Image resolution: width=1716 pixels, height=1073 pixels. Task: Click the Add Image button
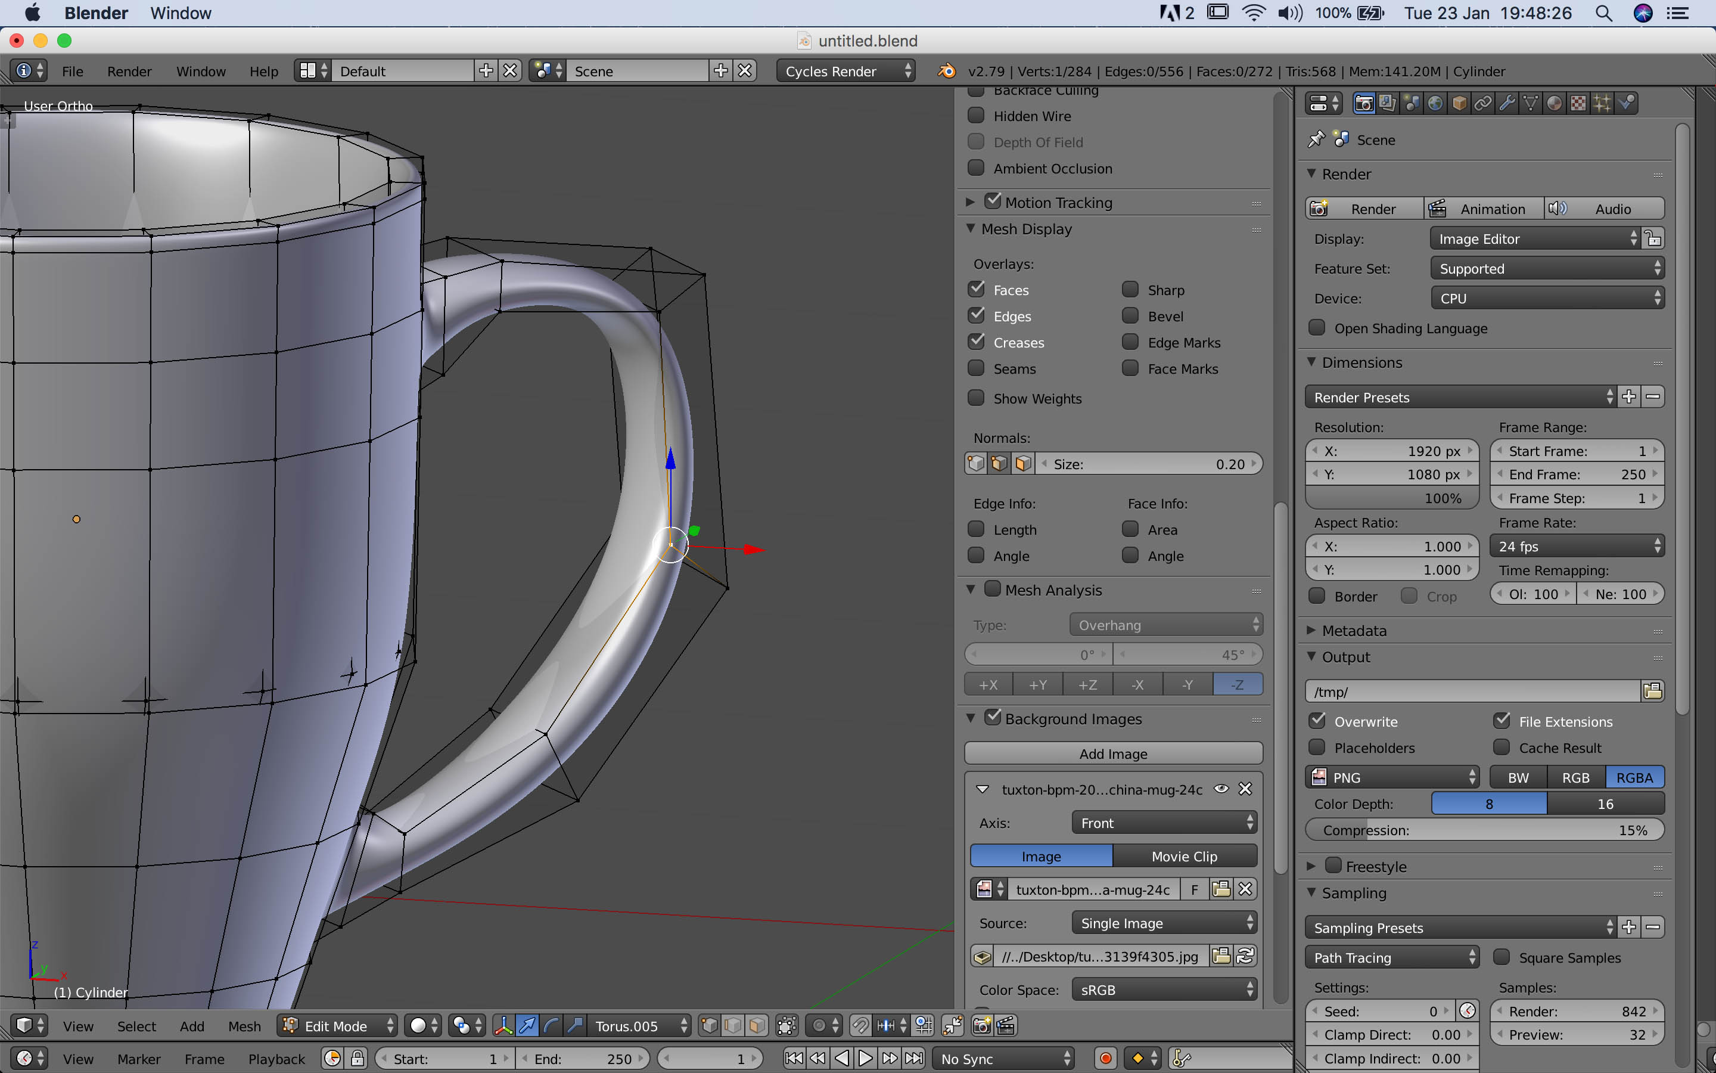[x=1113, y=753]
